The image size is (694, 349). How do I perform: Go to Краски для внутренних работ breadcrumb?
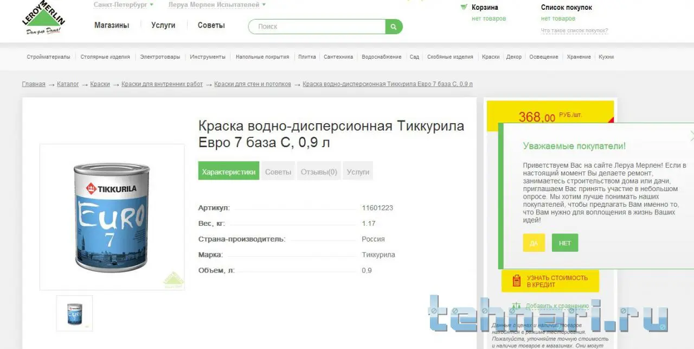tap(162, 84)
